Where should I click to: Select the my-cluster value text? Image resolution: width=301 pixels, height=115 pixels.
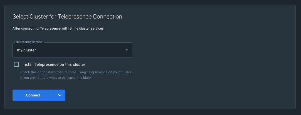26,50
